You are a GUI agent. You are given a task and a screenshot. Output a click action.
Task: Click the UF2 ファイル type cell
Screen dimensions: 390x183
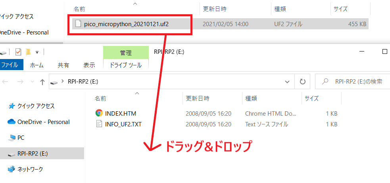(288, 24)
